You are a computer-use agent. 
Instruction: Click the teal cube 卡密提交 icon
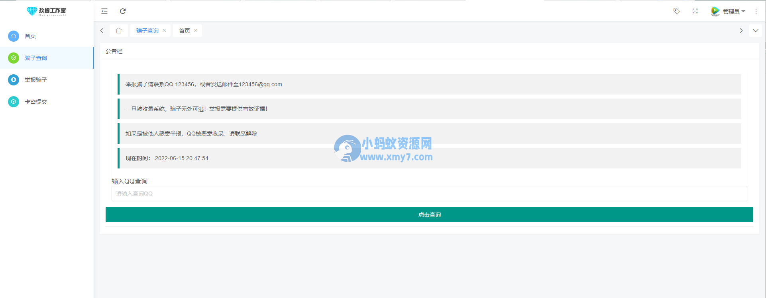[14, 102]
